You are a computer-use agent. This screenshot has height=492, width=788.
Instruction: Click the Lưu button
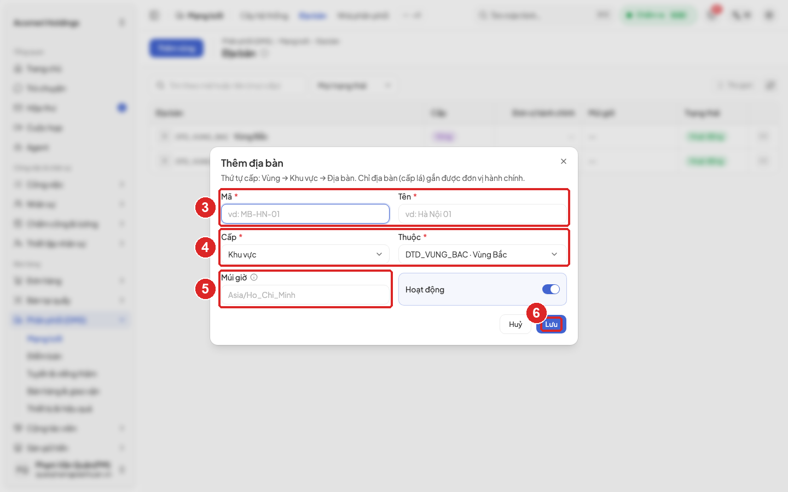[551, 324]
